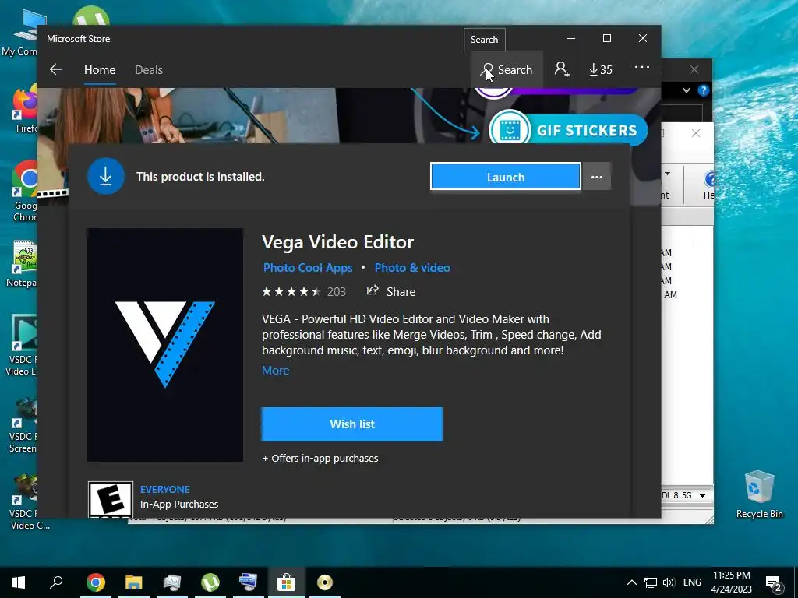798x598 pixels.
Task: Open the volume speaker tray icon
Action: tap(668, 582)
